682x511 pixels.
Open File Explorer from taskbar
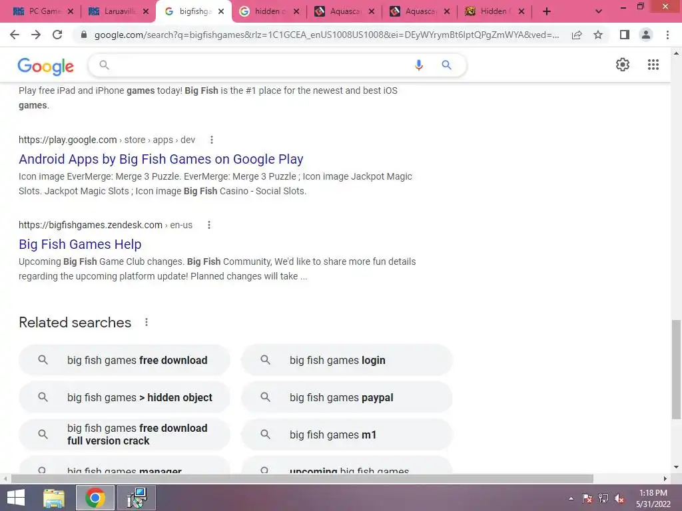[54, 498]
